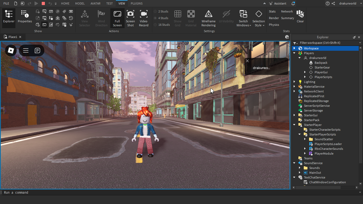
Task: Take a Screen Shot of the viewport
Action: [x=130, y=18]
